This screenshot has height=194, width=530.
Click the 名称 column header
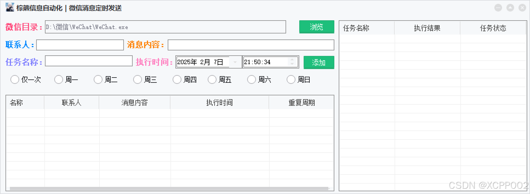[25, 102]
